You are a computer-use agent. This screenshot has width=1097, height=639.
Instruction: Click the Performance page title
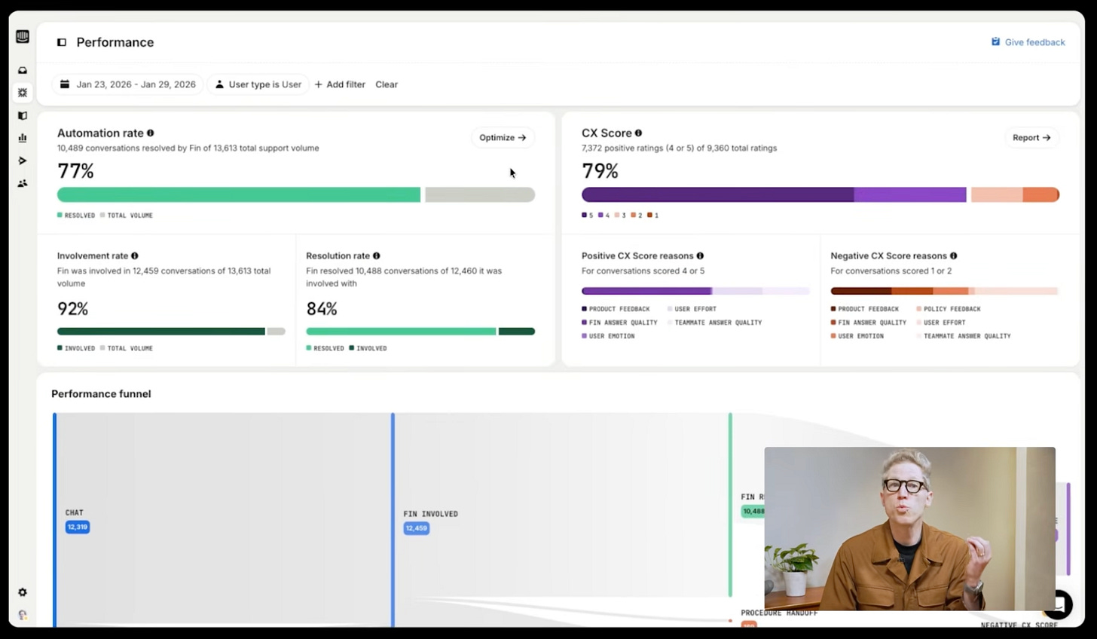click(115, 42)
